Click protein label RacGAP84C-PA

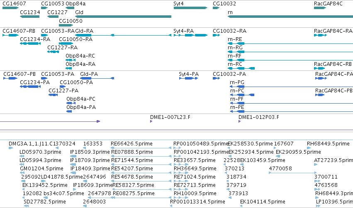point(334,74)
